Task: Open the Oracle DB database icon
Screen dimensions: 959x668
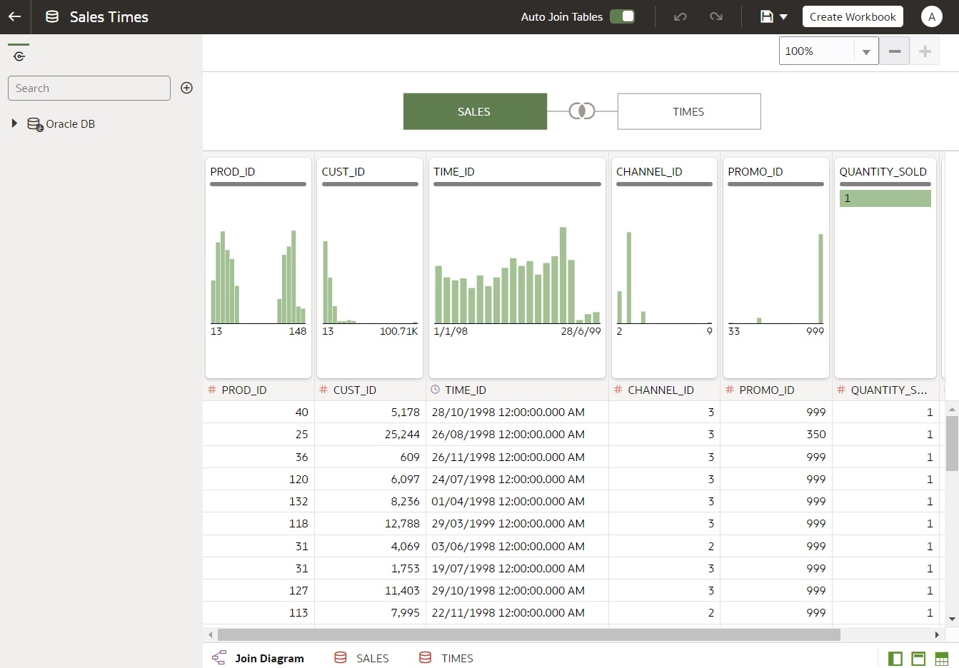Action: (34, 123)
